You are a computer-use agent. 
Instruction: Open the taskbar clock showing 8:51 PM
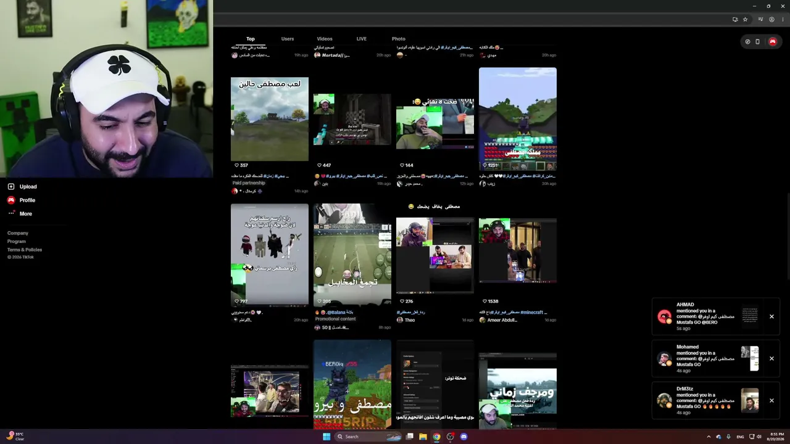pos(776,437)
